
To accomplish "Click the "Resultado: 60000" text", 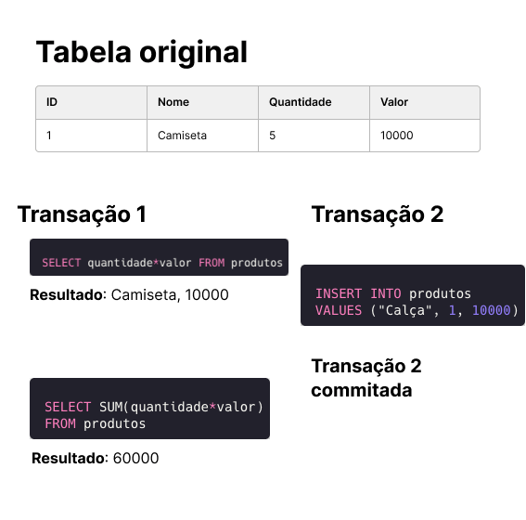I will tap(95, 458).
